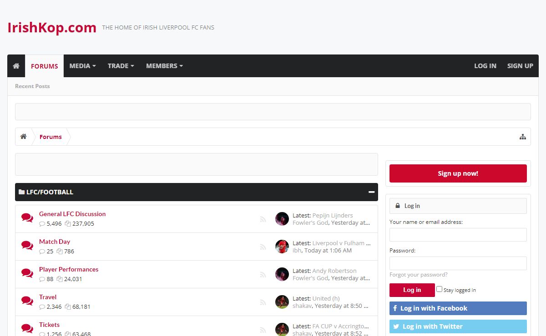
Task: Open RSS feed for Match Day forum
Action: [263, 247]
